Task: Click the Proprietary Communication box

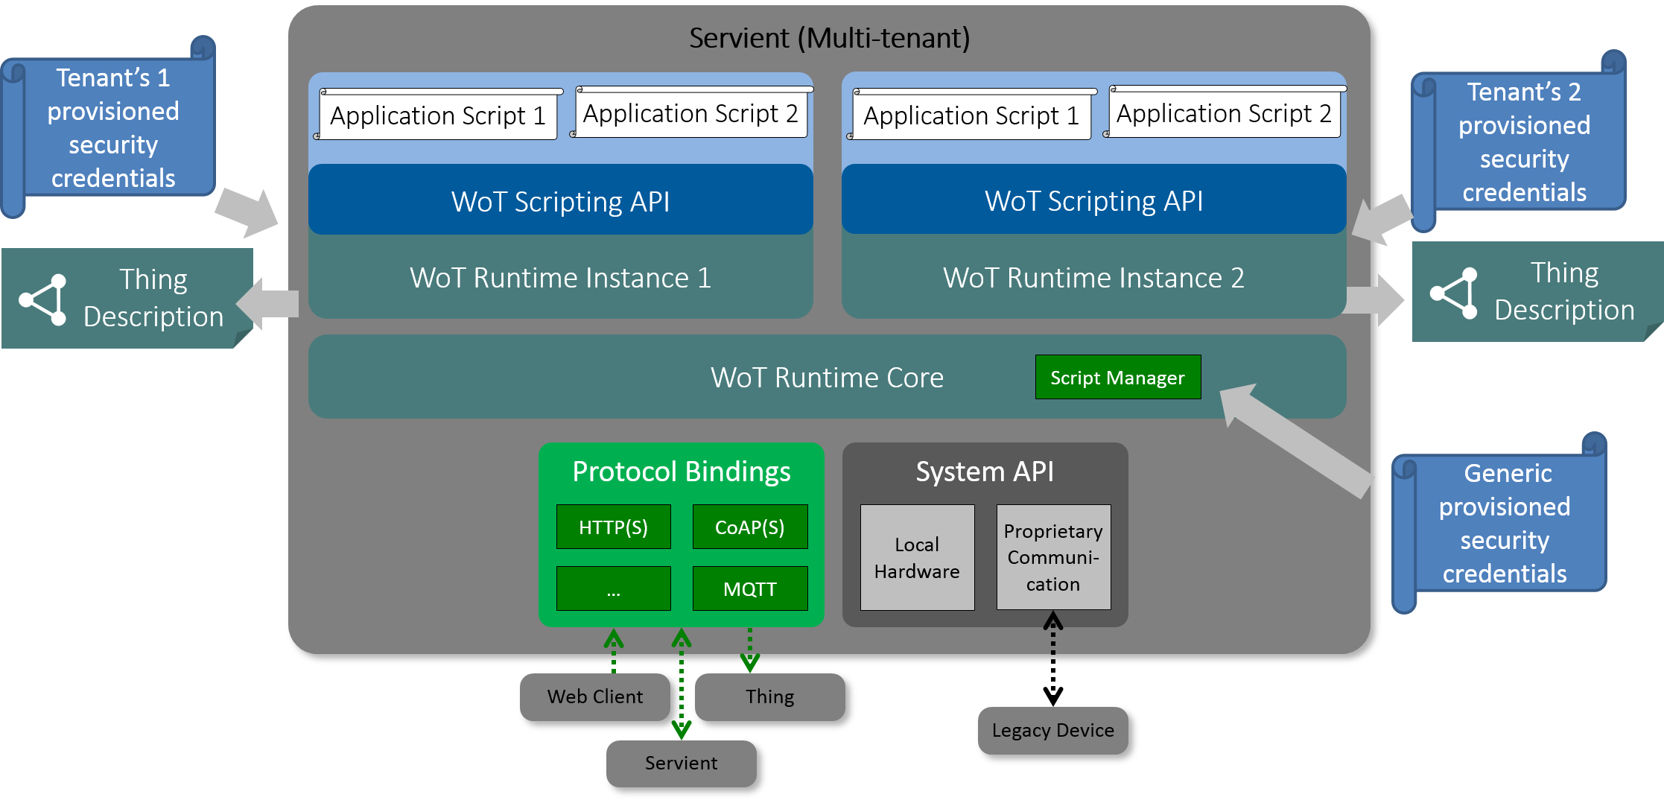Action: [x=1052, y=558]
